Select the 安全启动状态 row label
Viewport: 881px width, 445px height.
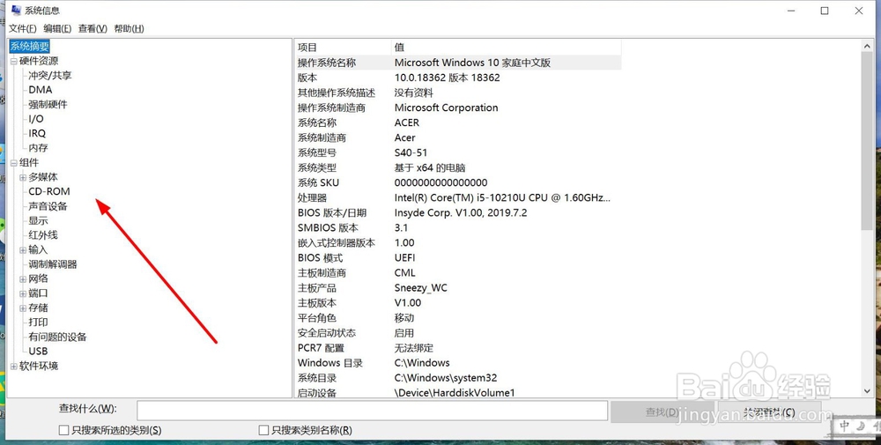[327, 333]
